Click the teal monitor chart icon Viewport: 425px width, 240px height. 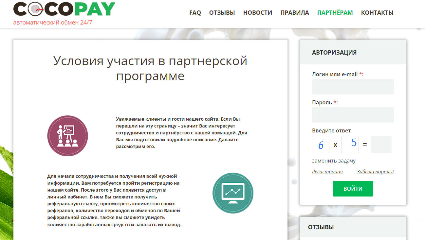click(233, 193)
